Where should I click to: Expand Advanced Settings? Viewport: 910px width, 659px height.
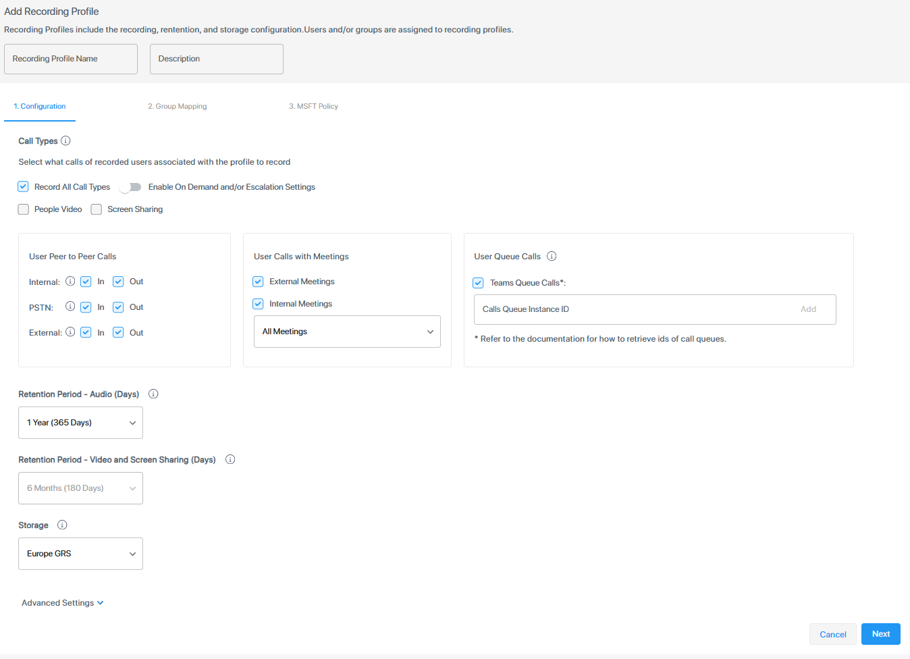point(63,603)
